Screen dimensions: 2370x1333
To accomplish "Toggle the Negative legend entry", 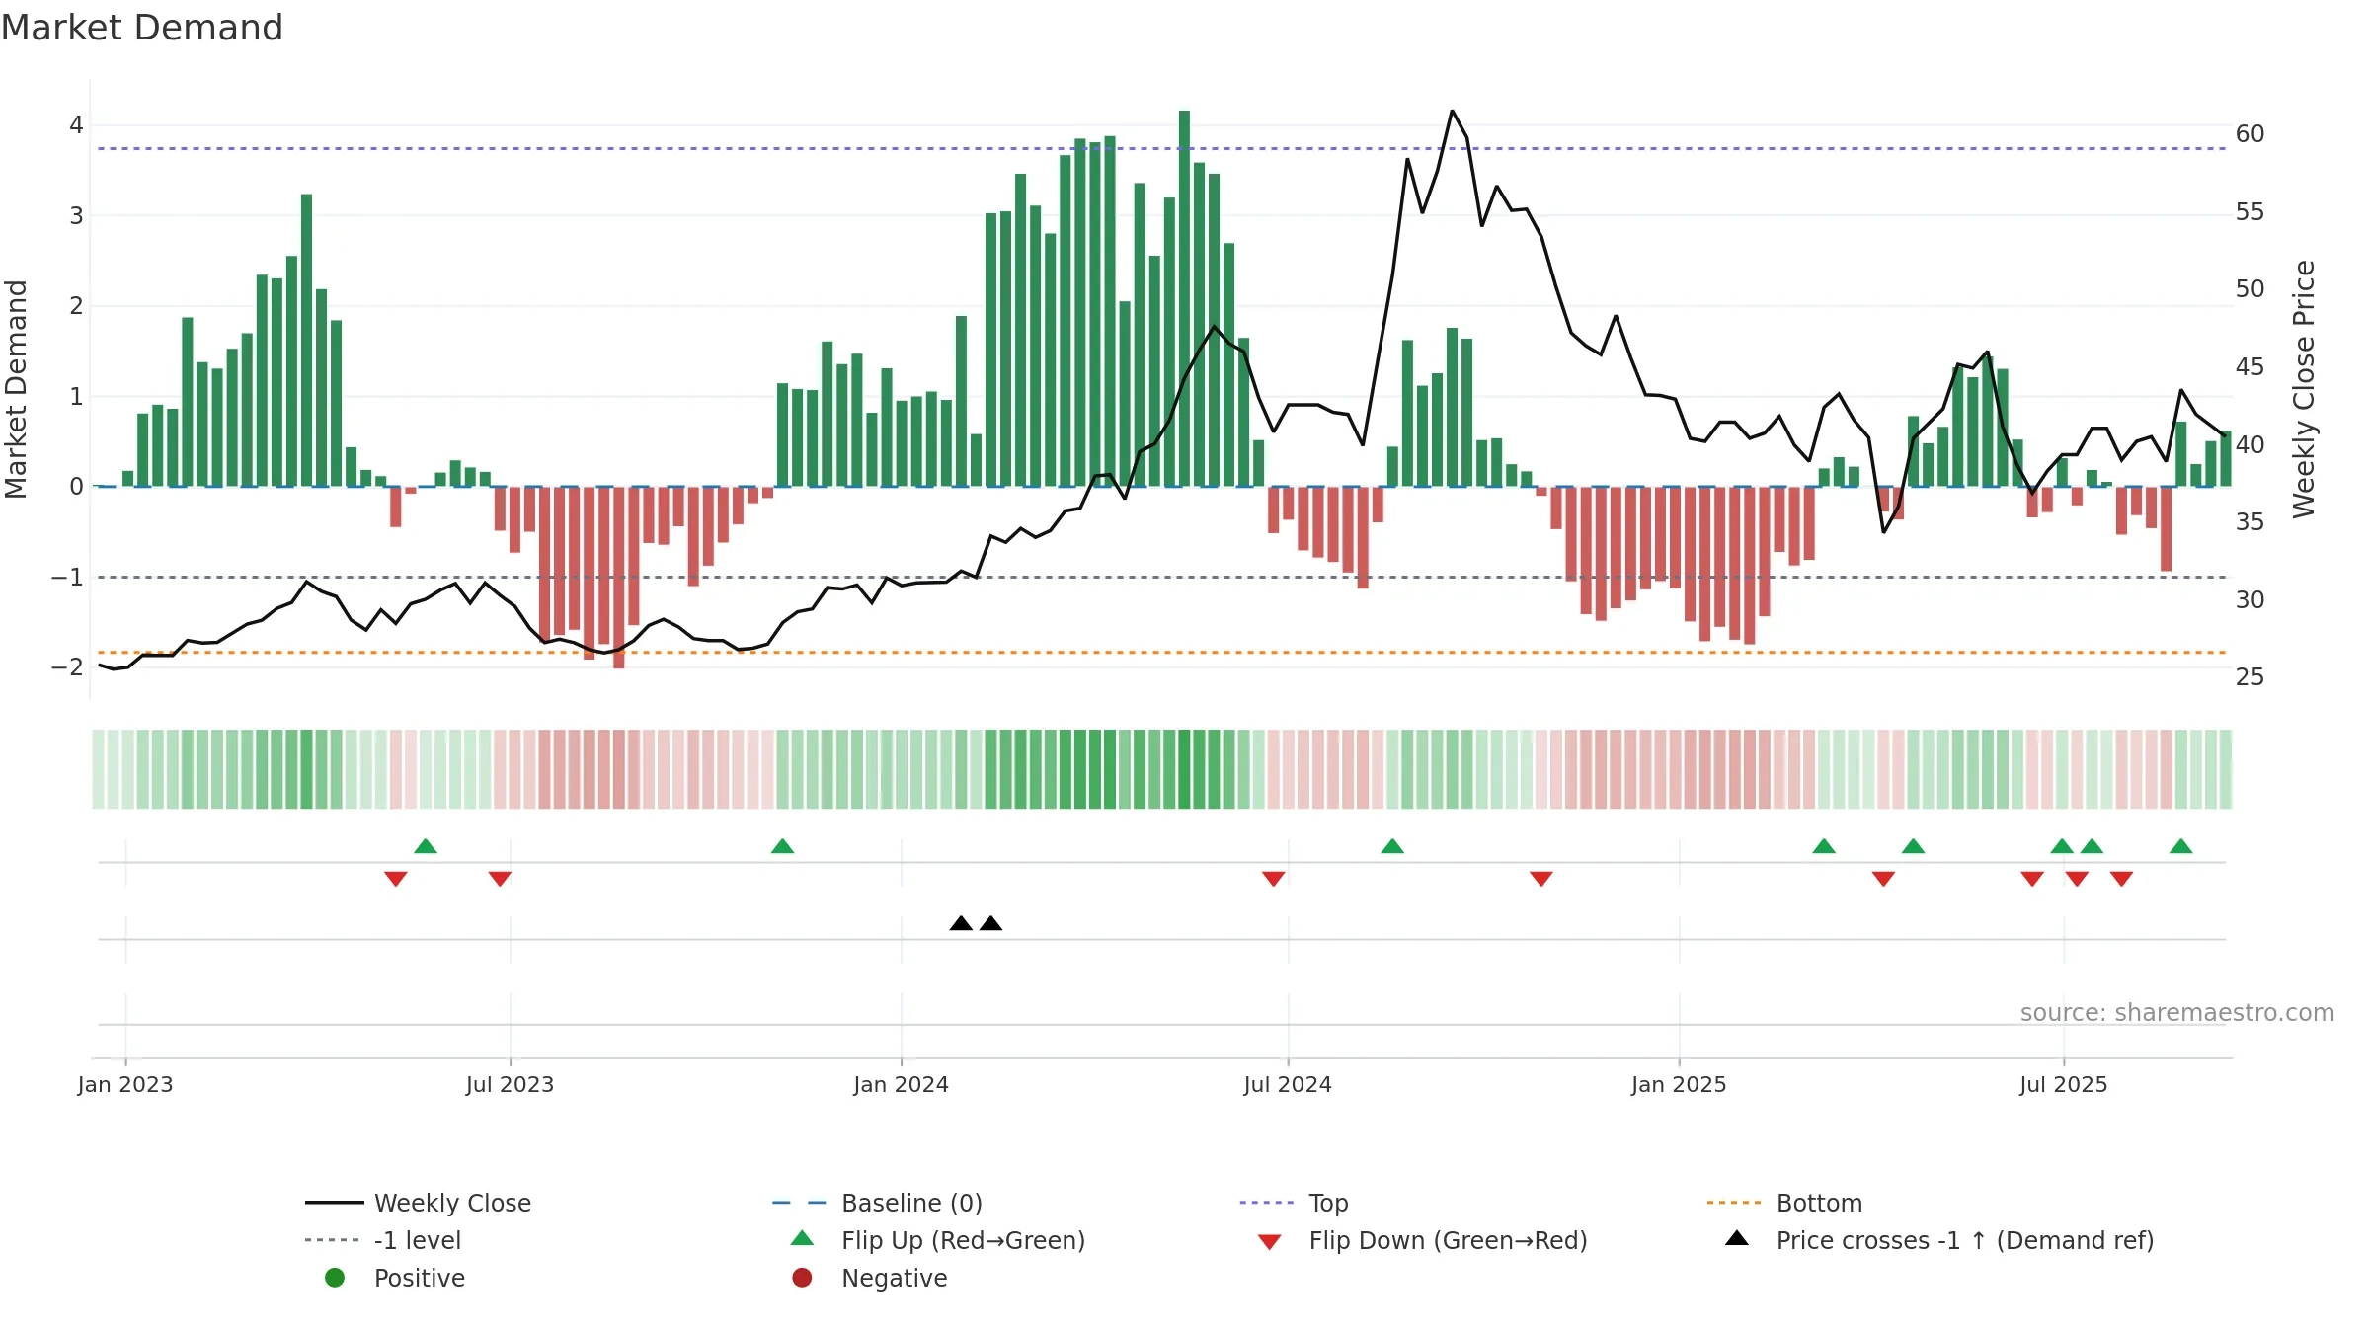I will [869, 1278].
